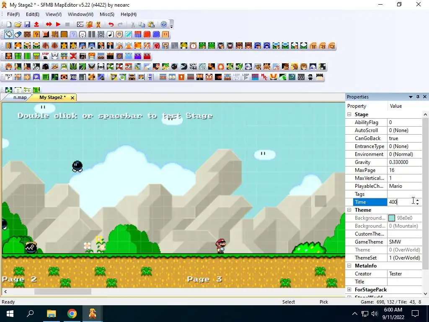Open the View(V) menu
429x322 pixels.
pyautogui.click(x=53, y=14)
